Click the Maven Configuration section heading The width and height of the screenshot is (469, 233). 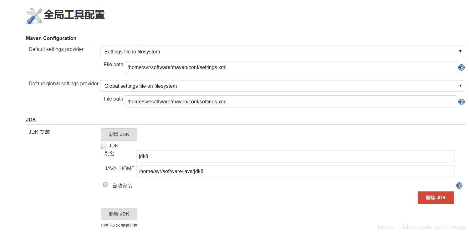pyautogui.click(x=51, y=38)
